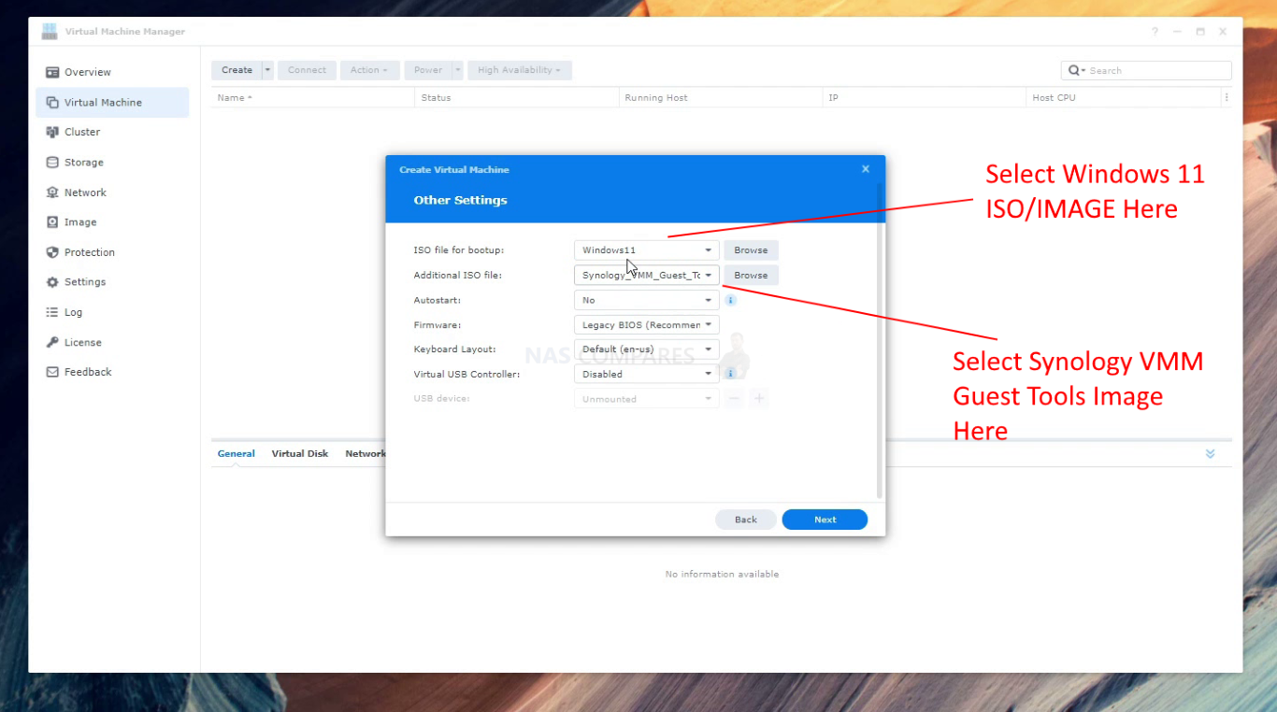The height and width of the screenshot is (712, 1277).
Task: Switch to the General tab
Action: tap(237, 454)
